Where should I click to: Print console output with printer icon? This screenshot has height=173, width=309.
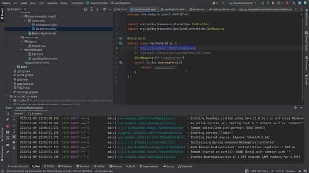pyautogui.click(x=14, y=142)
